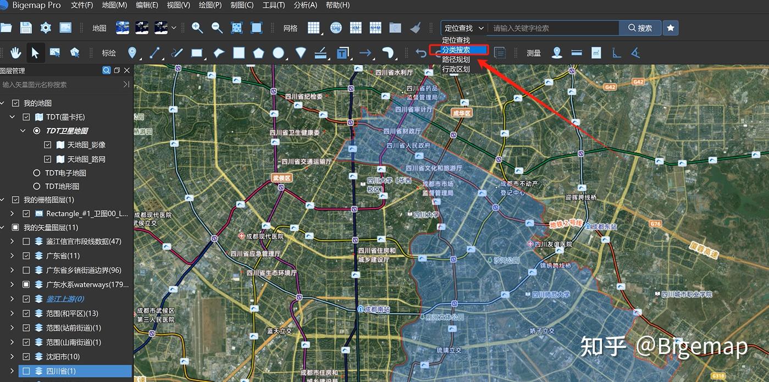769x382 pixels.
Task: Click the image export icon
Action: pyautogui.click(x=65, y=27)
